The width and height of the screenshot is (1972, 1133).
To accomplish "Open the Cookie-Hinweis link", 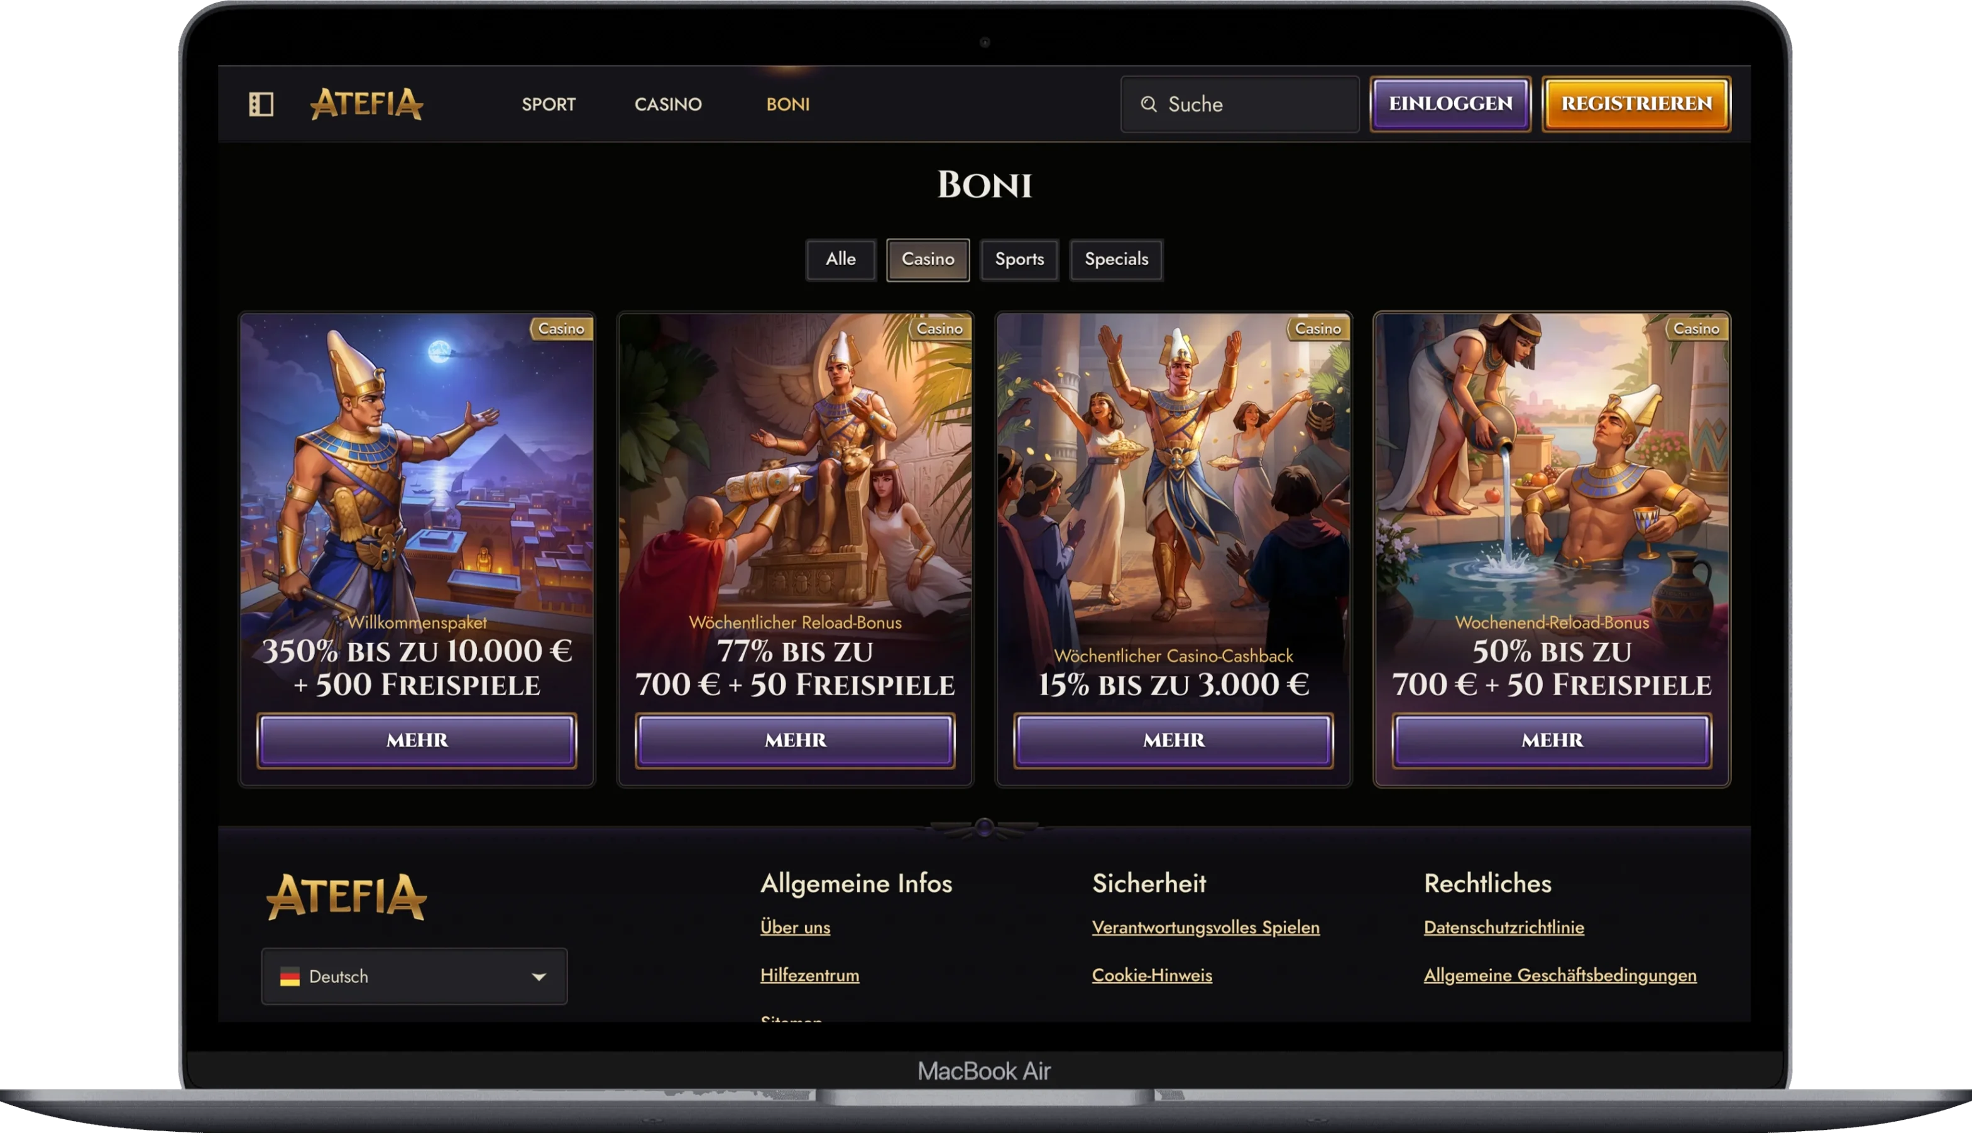I will 1152,975.
